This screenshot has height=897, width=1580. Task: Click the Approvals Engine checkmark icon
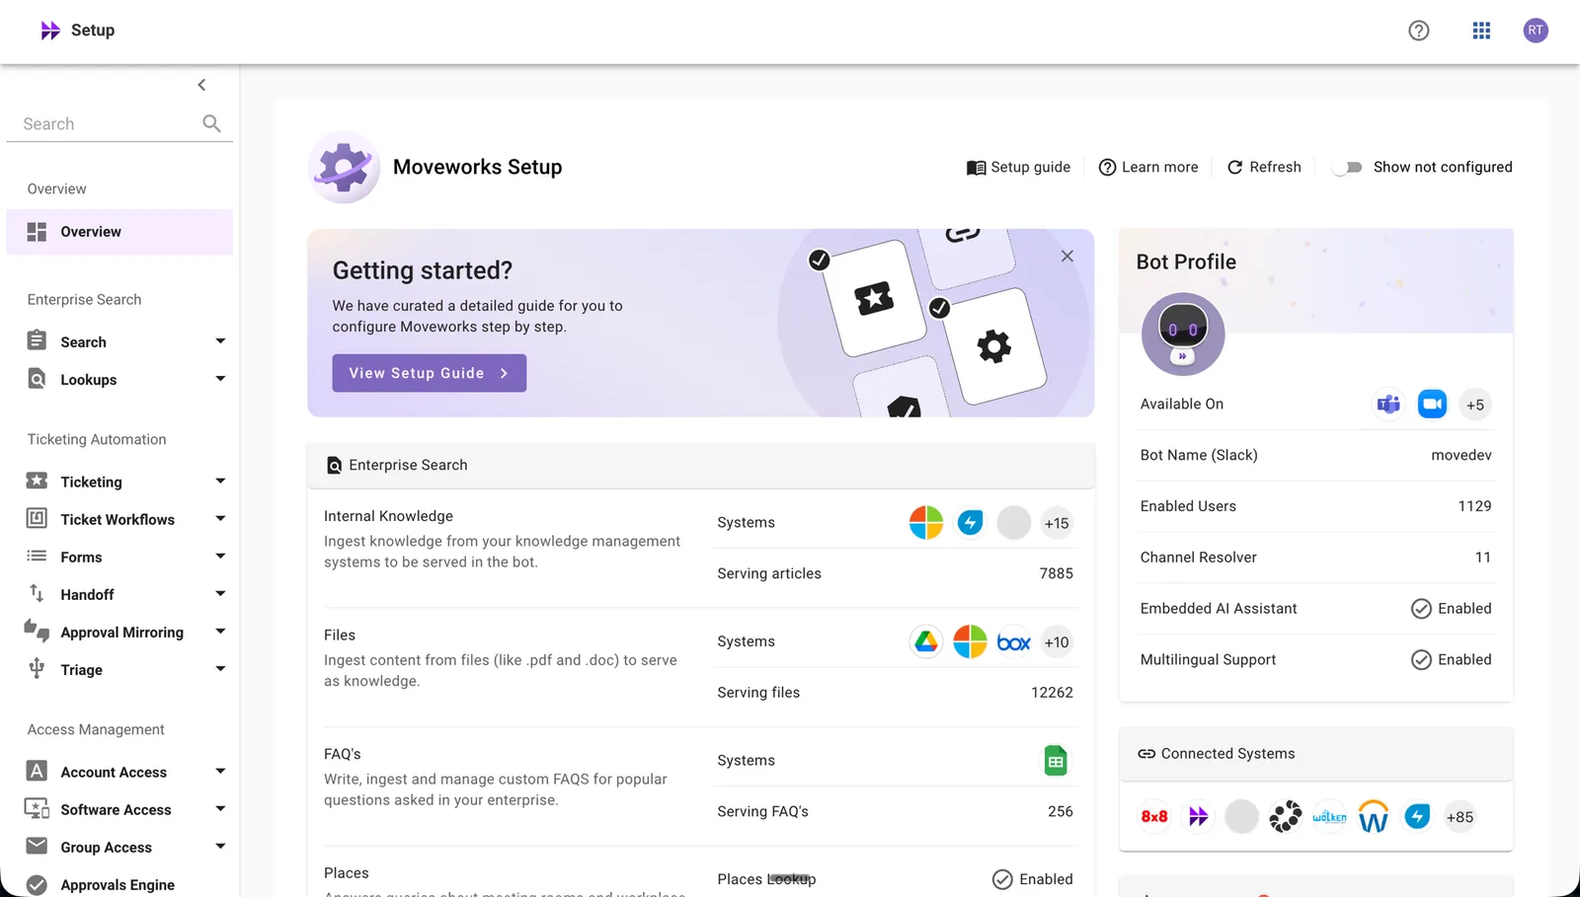click(37, 885)
